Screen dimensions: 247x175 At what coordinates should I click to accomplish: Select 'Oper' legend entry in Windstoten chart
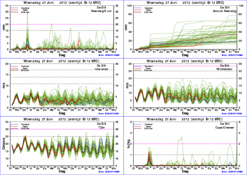(x=148, y=68)
